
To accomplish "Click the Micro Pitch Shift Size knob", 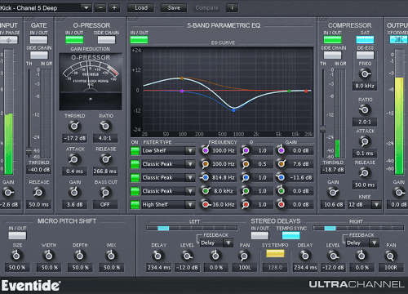I will tap(16, 256).
